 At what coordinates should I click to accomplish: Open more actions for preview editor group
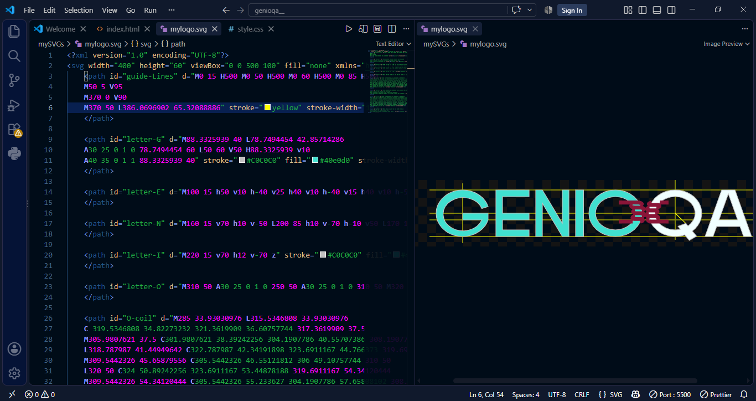click(745, 29)
